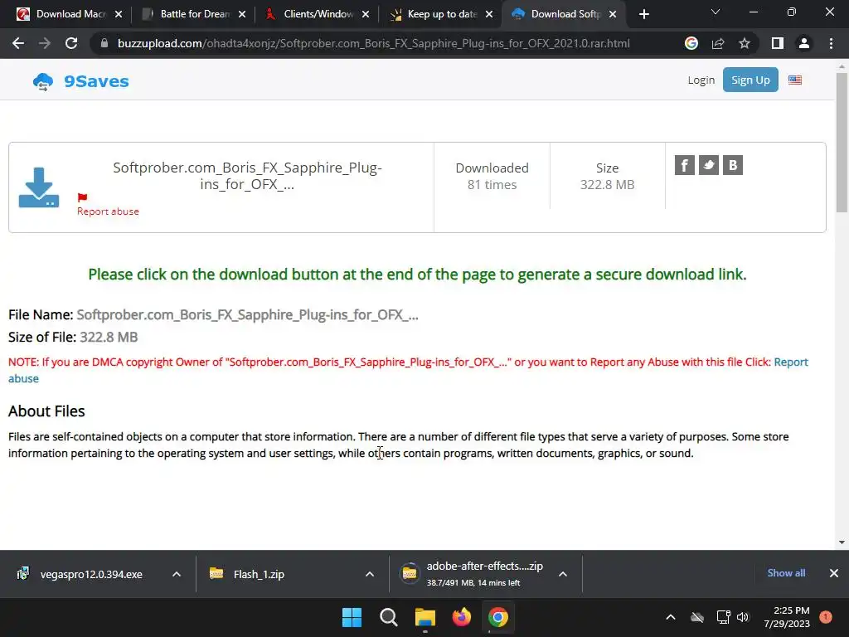The width and height of the screenshot is (849, 637).
Task: Share file via Twitter icon
Action: (709, 165)
